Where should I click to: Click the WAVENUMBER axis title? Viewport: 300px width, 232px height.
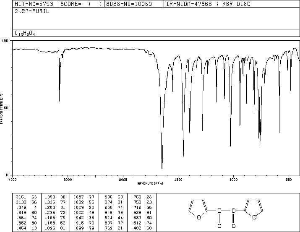click(x=150, y=183)
